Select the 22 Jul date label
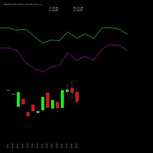This screenshot has width=153, height=153. pos(47,146)
